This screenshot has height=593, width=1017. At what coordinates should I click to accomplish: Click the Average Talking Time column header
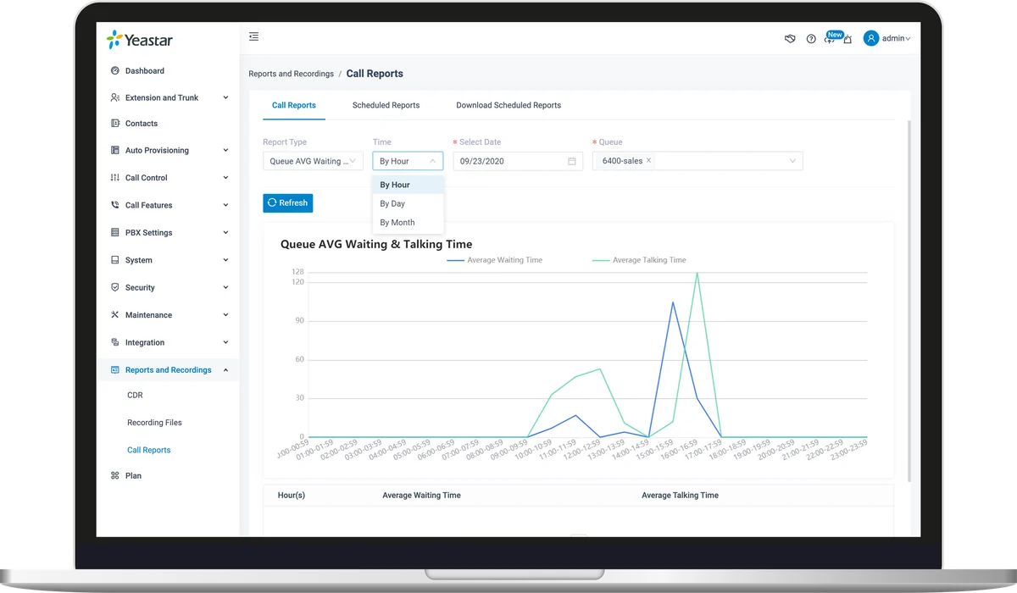[680, 495]
